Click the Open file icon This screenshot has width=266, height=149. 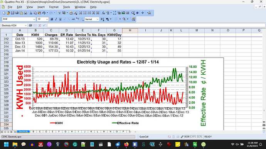click(x=8, y=13)
